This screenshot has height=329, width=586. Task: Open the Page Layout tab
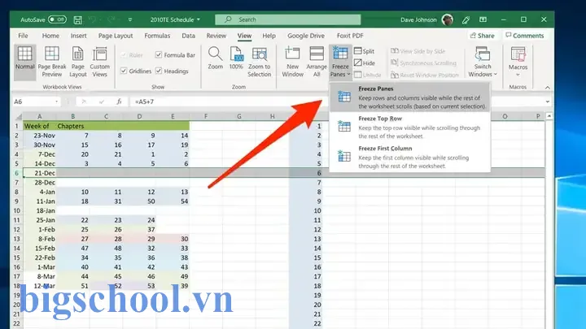click(116, 36)
